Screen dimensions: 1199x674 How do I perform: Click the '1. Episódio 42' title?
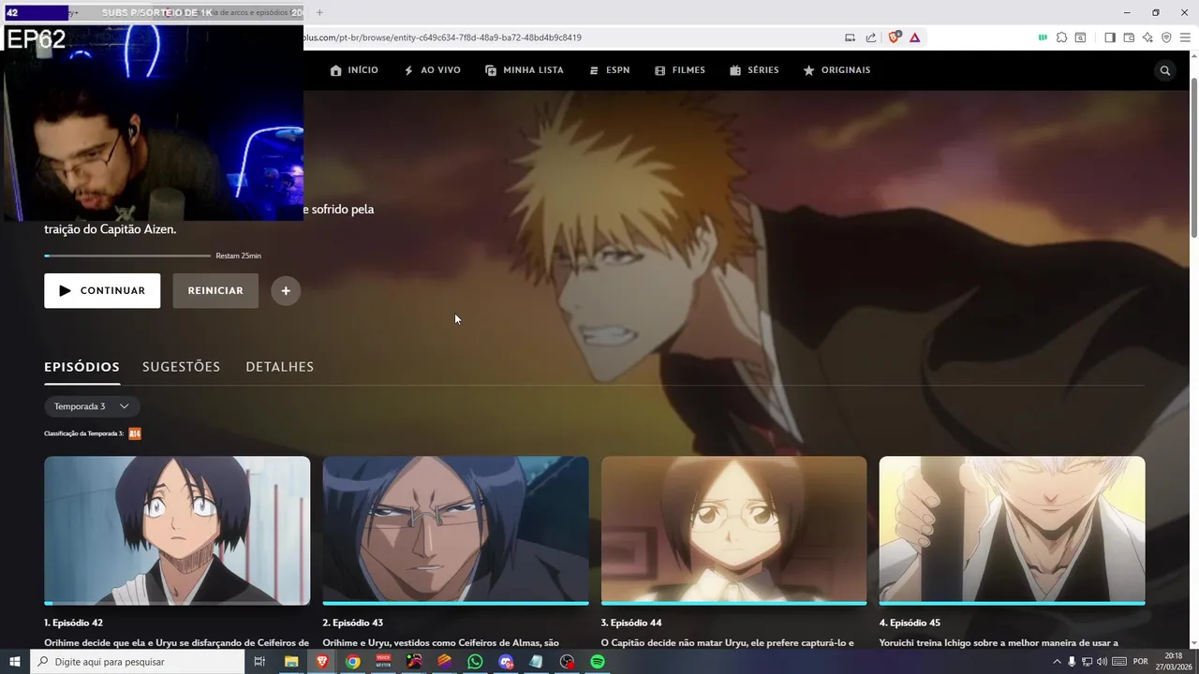(73, 623)
